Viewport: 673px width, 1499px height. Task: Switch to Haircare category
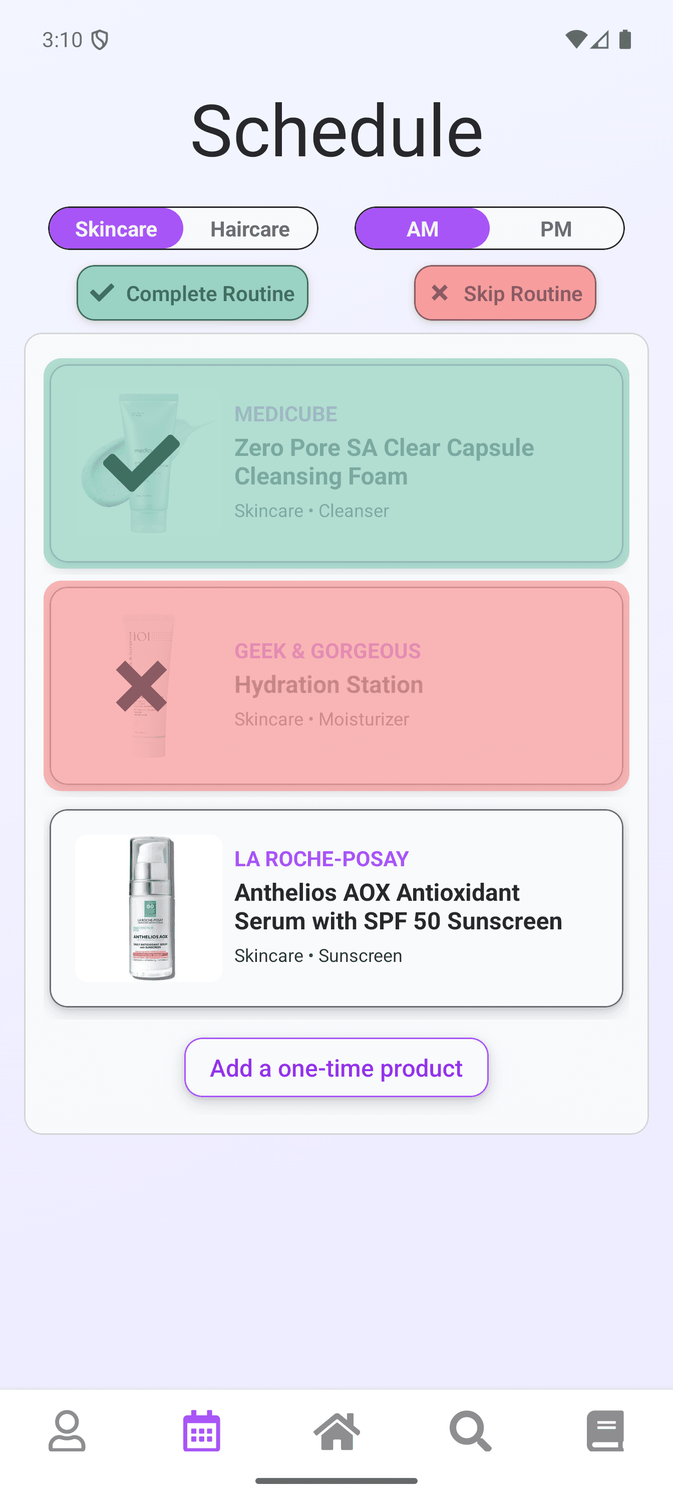[x=250, y=228]
